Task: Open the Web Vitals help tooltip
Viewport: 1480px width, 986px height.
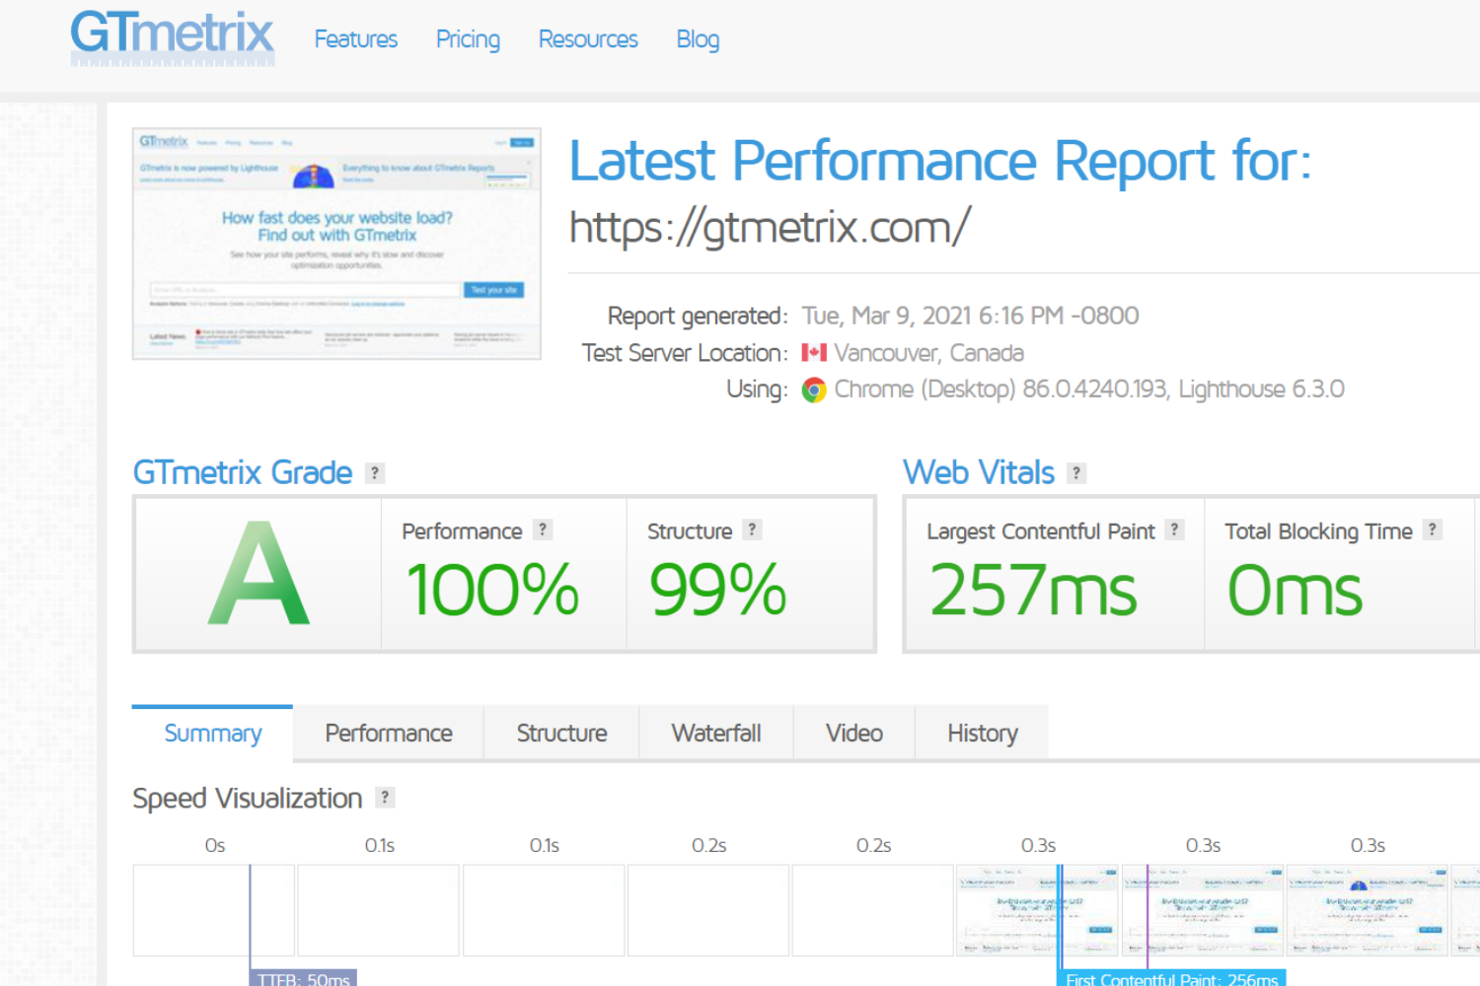Action: point(1075,472)
